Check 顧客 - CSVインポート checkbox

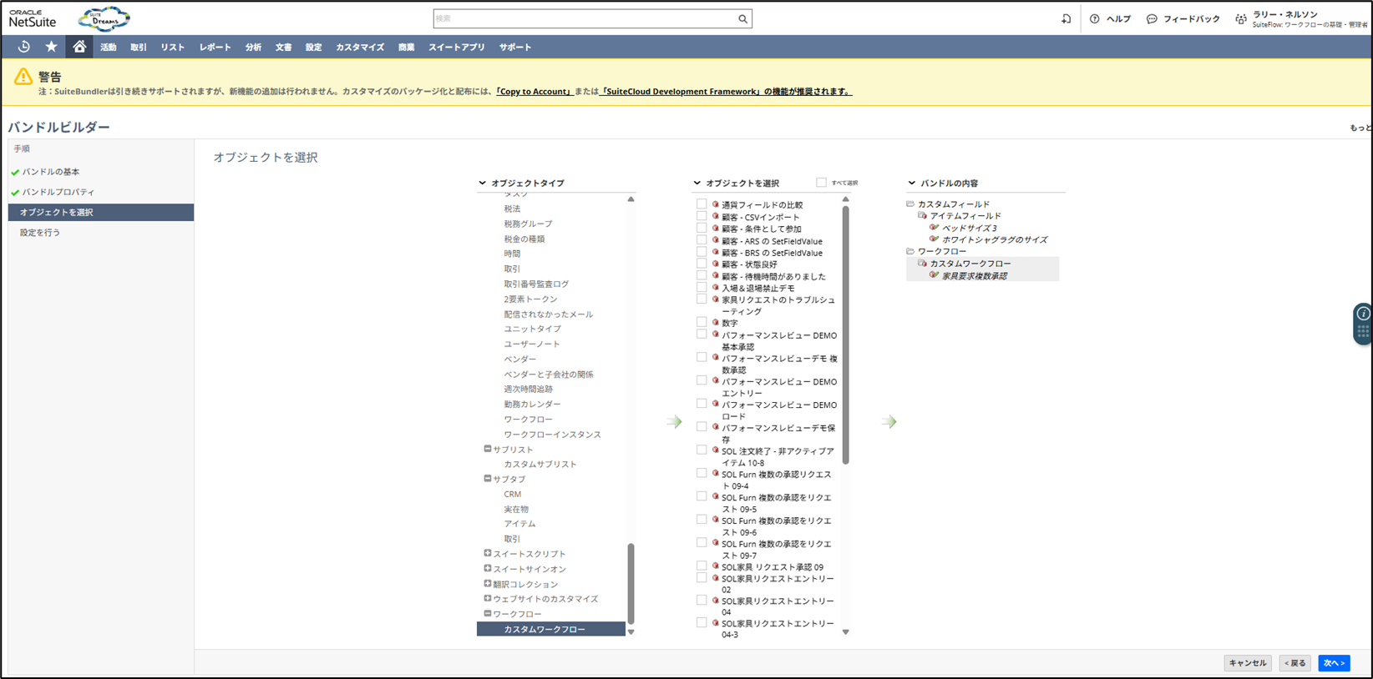click(x=702, y=216)
